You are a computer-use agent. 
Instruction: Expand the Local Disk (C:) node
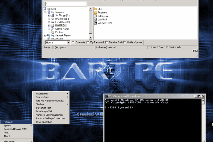coord(49,22)
